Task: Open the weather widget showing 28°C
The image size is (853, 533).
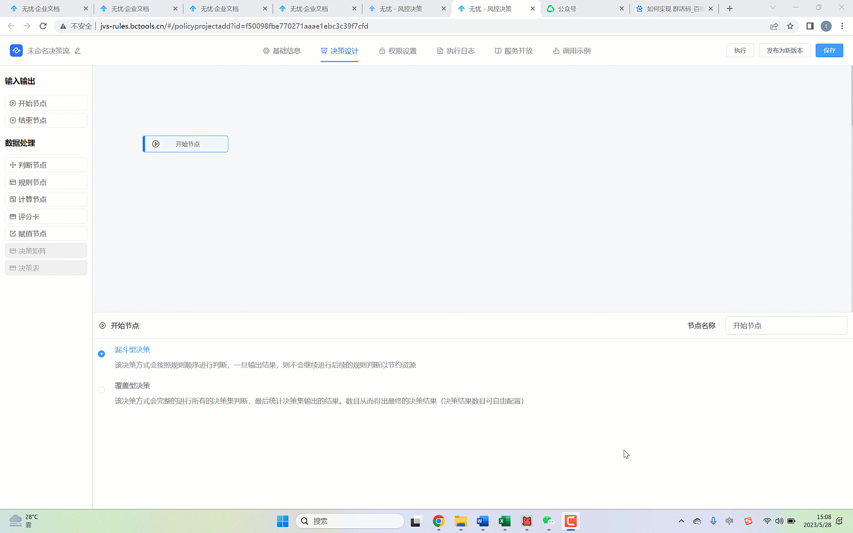Action: (x=24, y=521)
